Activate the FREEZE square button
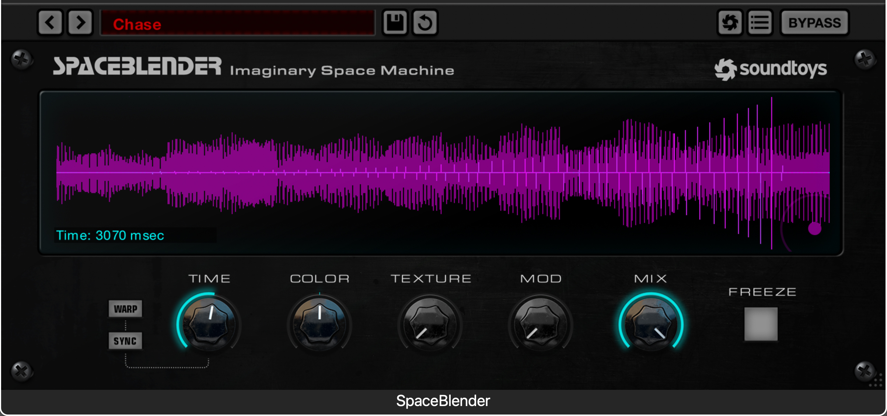The width and height of the screenshot is (887, 416). pyautogui.click(x=761, y=324)
